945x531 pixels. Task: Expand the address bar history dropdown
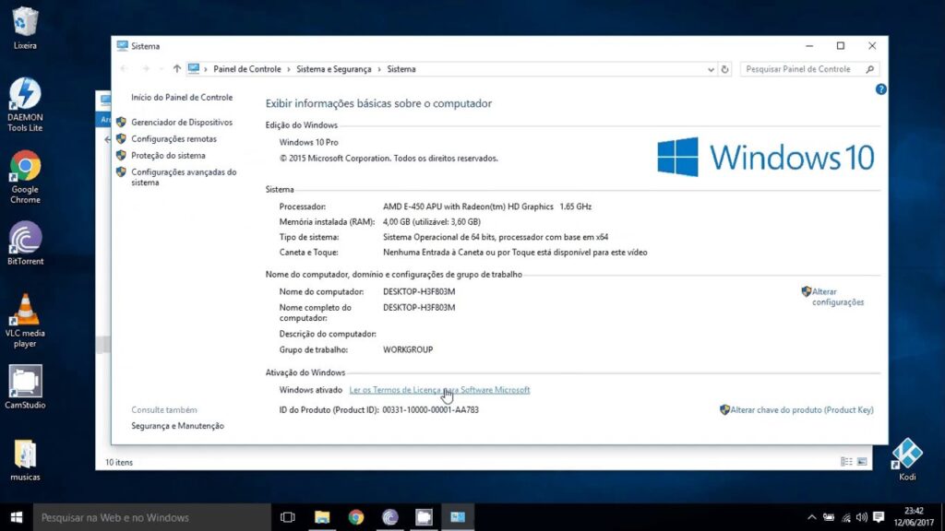[711, 69]
